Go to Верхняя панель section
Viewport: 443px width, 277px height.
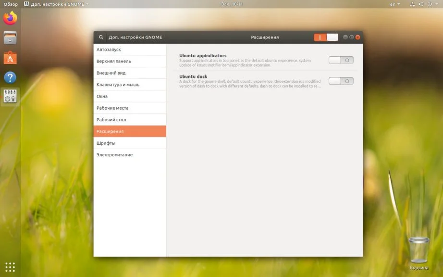pos(130,61)
